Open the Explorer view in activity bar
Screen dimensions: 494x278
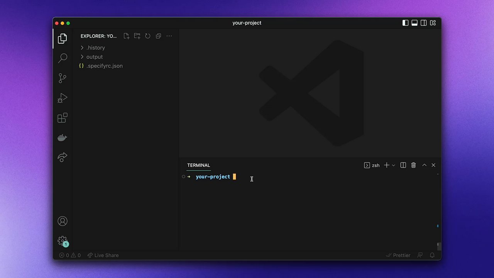(x=62, y=39)
